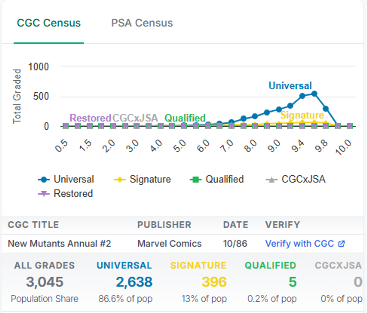Click the purple Restored legend marker icon
Image resolution: width=367 pixels, height=313 pixels.
point(44,194)
